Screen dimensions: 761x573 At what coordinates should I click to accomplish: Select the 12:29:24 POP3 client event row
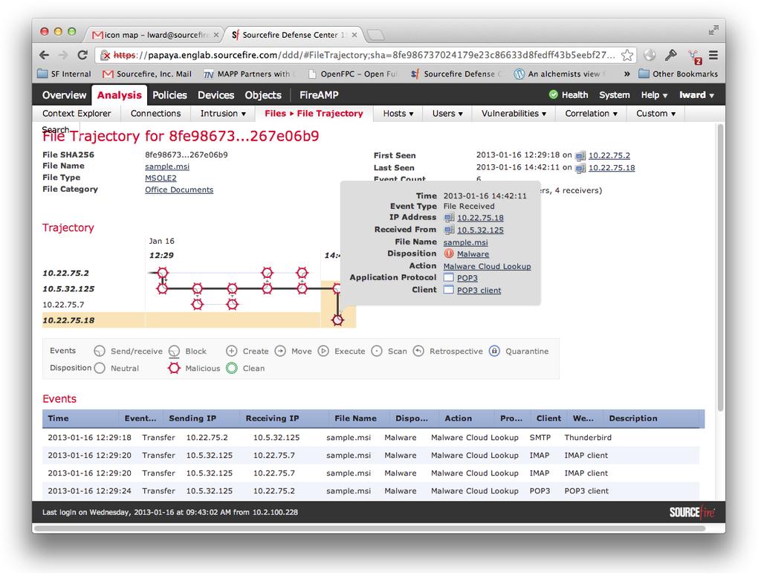(x=371, y=491)
